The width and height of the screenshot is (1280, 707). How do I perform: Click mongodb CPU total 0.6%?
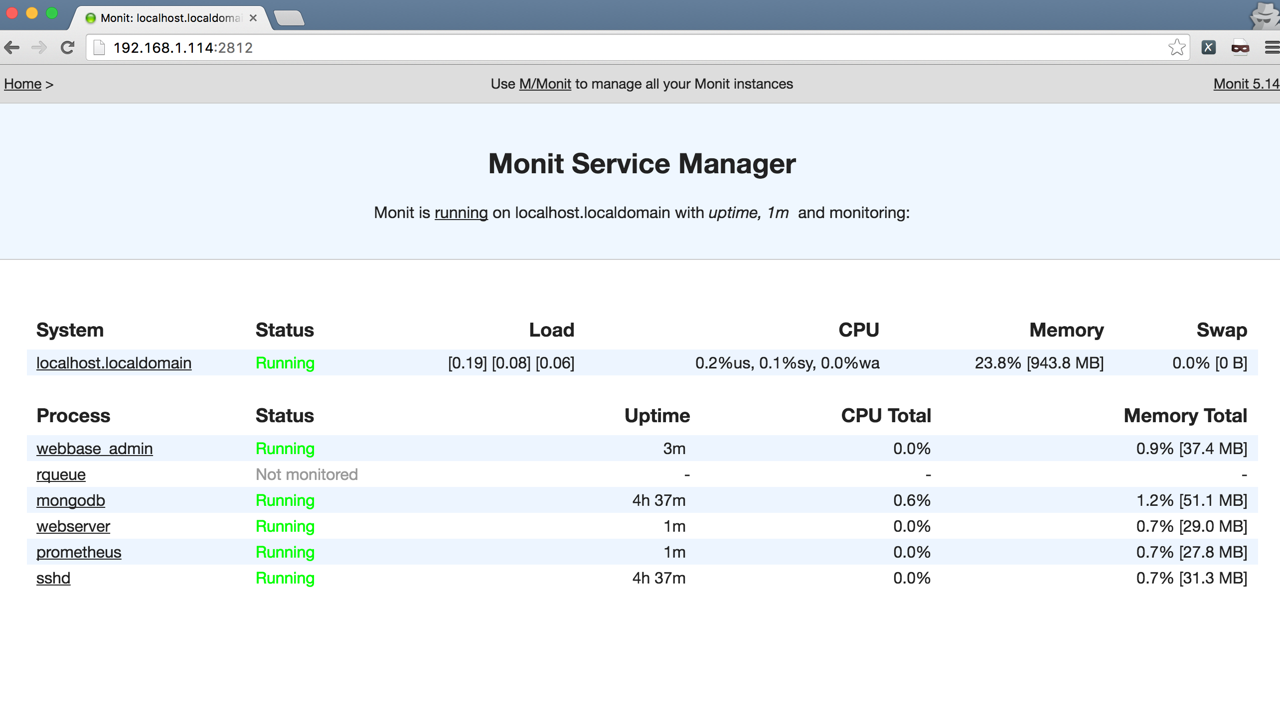click(x=912, y=500)
